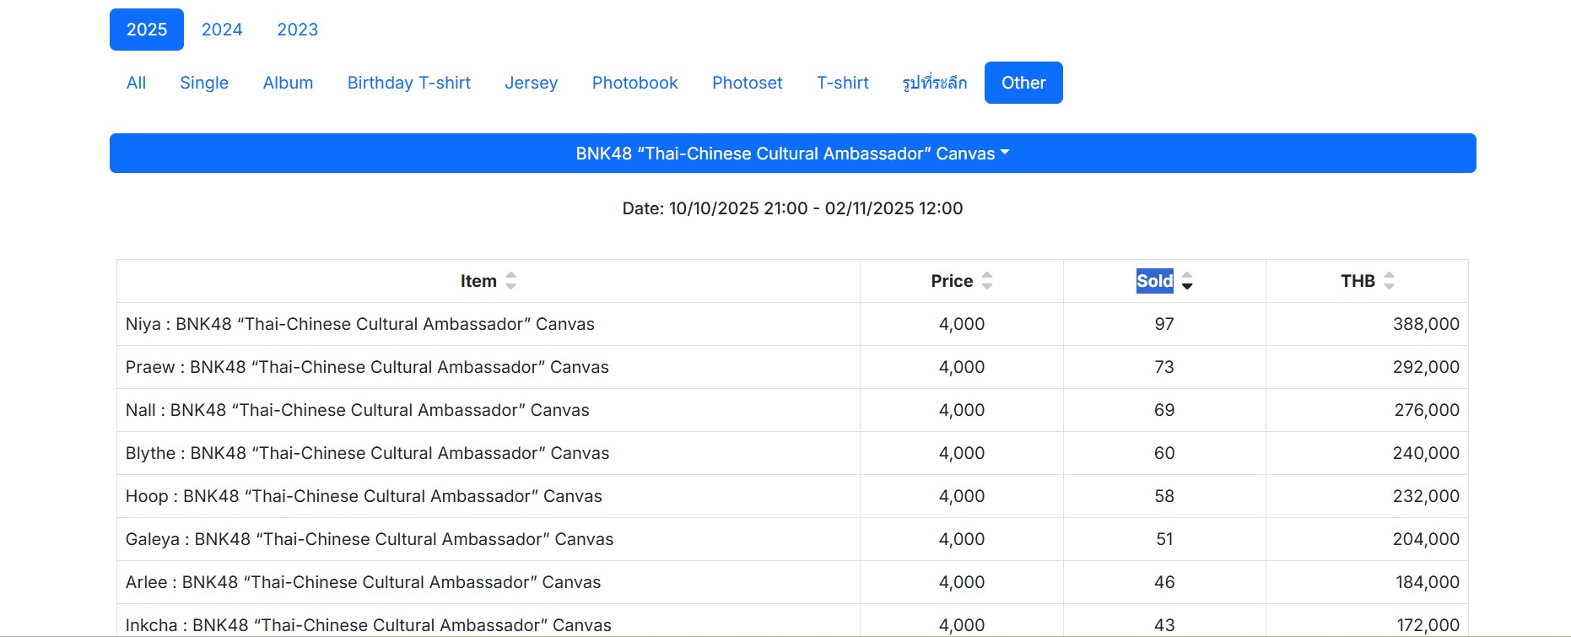1571x637 pixels.
Task: Go to Photobook category
Action: pyautogui.click(x=635, y=83)
